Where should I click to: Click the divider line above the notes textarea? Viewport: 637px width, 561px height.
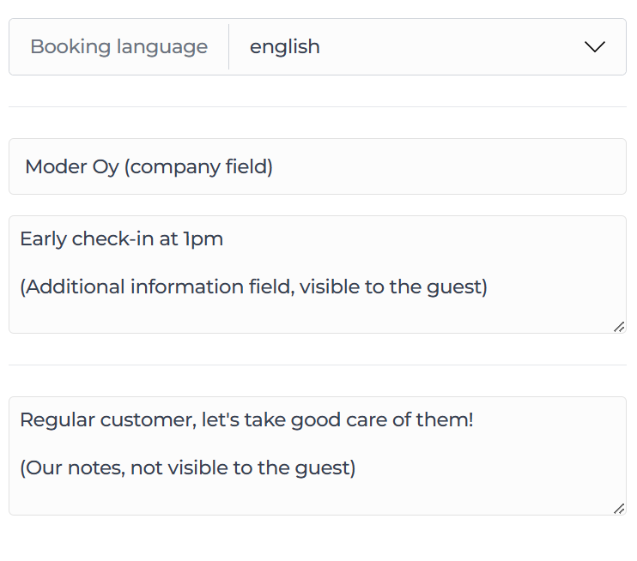point(318,365)
